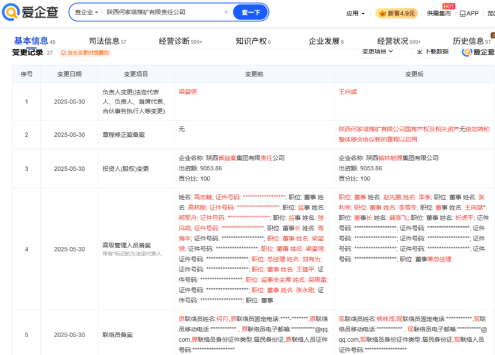Select the 变更项目 column header
The image size is (495, 355).
coord(136,74)
